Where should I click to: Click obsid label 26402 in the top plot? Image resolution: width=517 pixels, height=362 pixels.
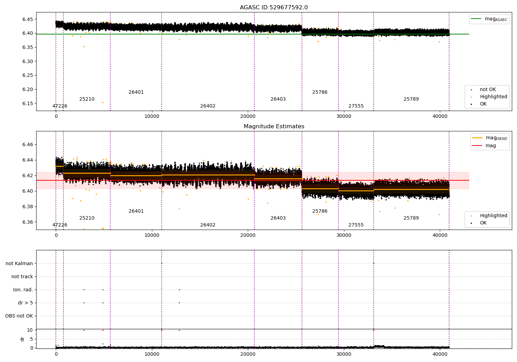(x=208, y=106)
